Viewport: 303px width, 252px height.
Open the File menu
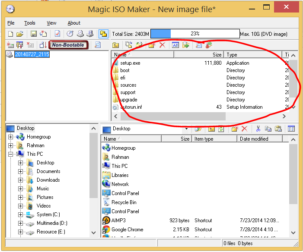pos(11,23)
